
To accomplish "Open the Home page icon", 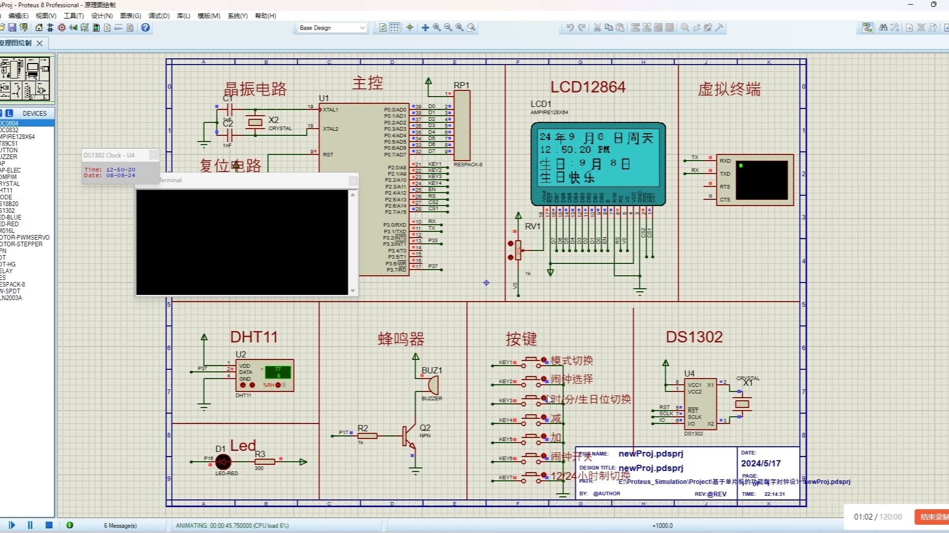I will (x=39, y=27).
